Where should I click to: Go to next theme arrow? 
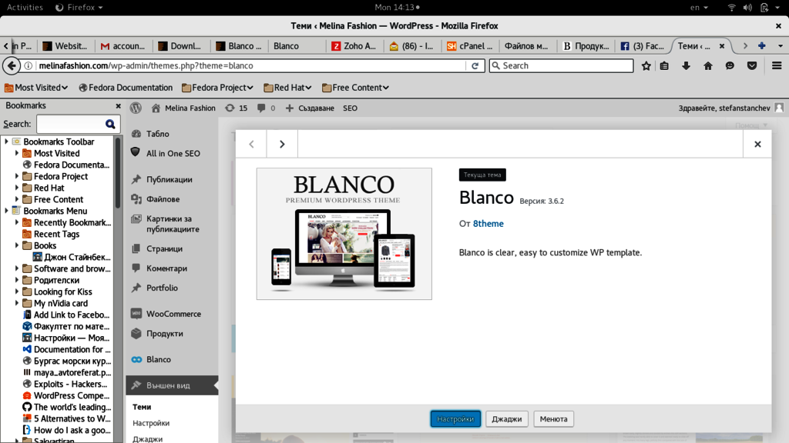(x=282, y=144)
